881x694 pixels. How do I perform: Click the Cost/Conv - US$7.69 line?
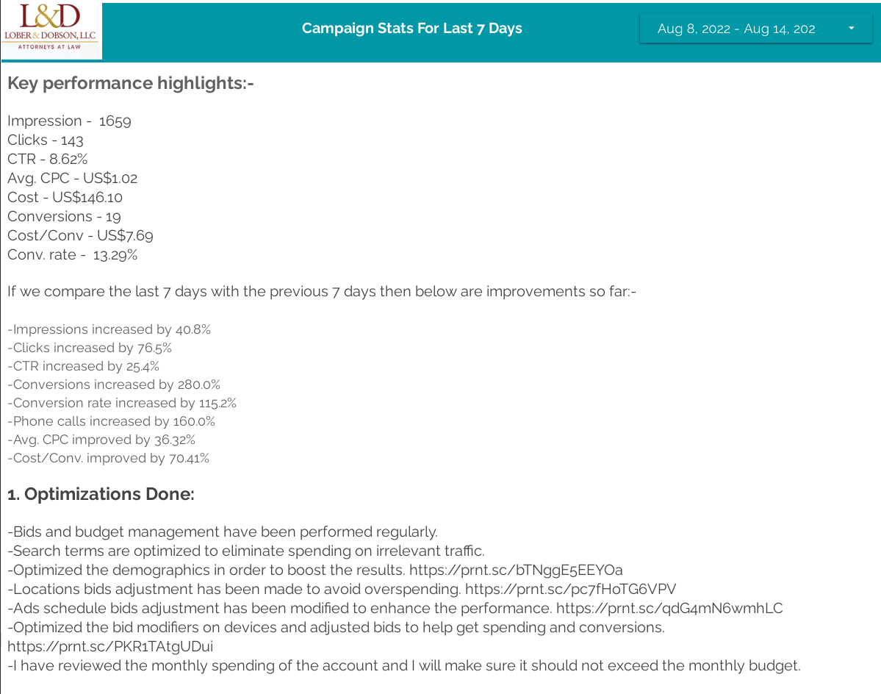pyautogui.click(x=80, y=235)
